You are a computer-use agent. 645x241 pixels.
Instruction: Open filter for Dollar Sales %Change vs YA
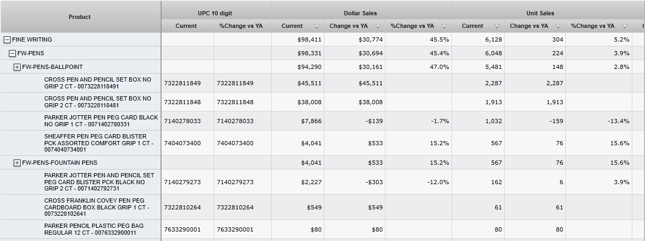click(444, 26)
